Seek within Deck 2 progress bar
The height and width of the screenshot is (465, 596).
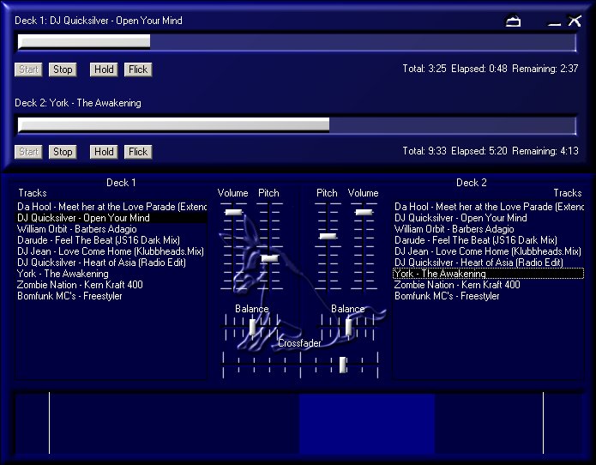pos(297,125)
